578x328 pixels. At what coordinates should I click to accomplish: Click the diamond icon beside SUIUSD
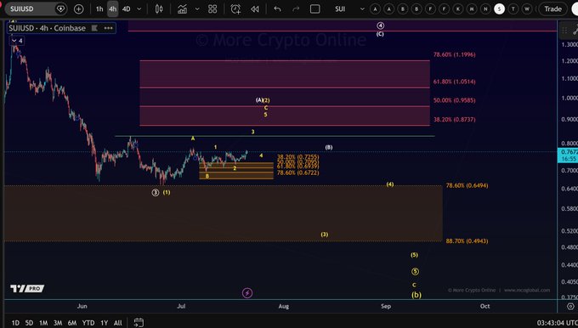coord(60,8)
